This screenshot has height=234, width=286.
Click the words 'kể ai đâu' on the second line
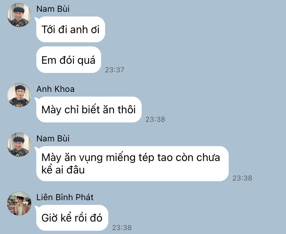[x=63, y=170]
